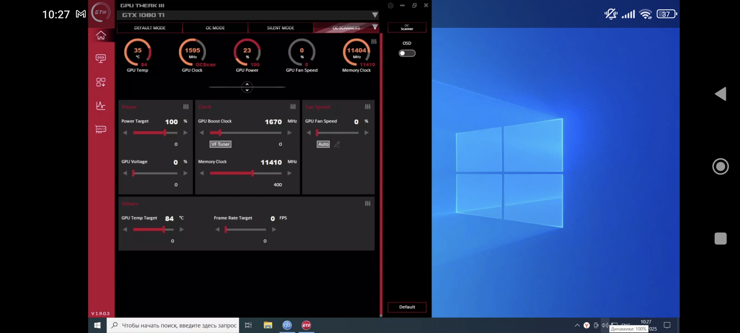Open Fan Speed panel settings icon
This screenshot has height=333, width=740.
(368, 107)
